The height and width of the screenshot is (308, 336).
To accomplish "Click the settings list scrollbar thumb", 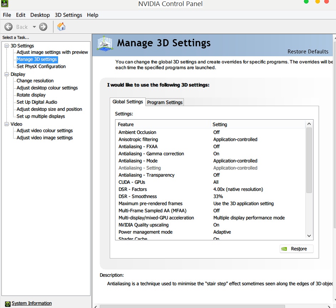I will (309, 160).
